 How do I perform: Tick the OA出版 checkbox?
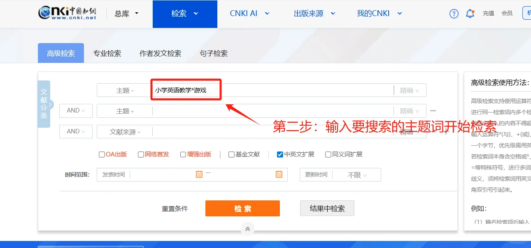click(x=102, y=155)
